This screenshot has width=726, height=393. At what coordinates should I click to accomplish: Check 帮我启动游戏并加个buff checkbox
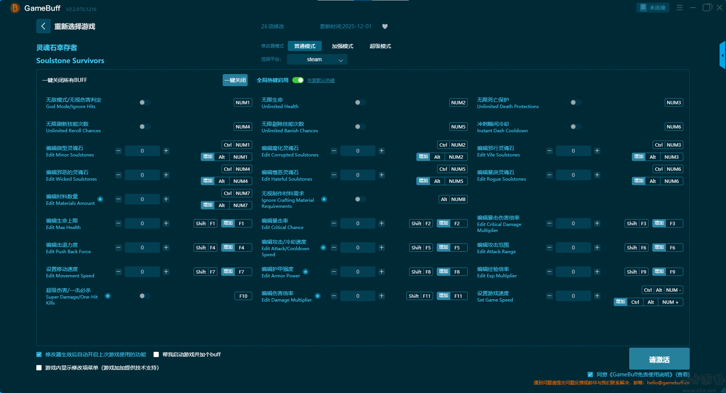click(156, 354)
